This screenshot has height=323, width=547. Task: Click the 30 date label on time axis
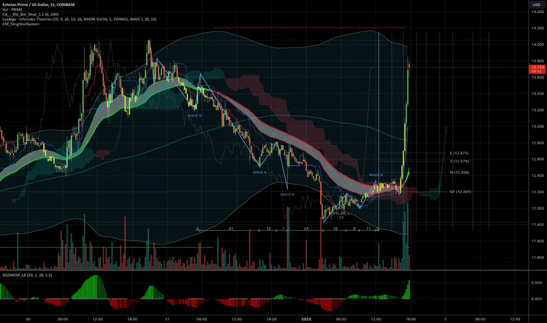click(28, 319)
